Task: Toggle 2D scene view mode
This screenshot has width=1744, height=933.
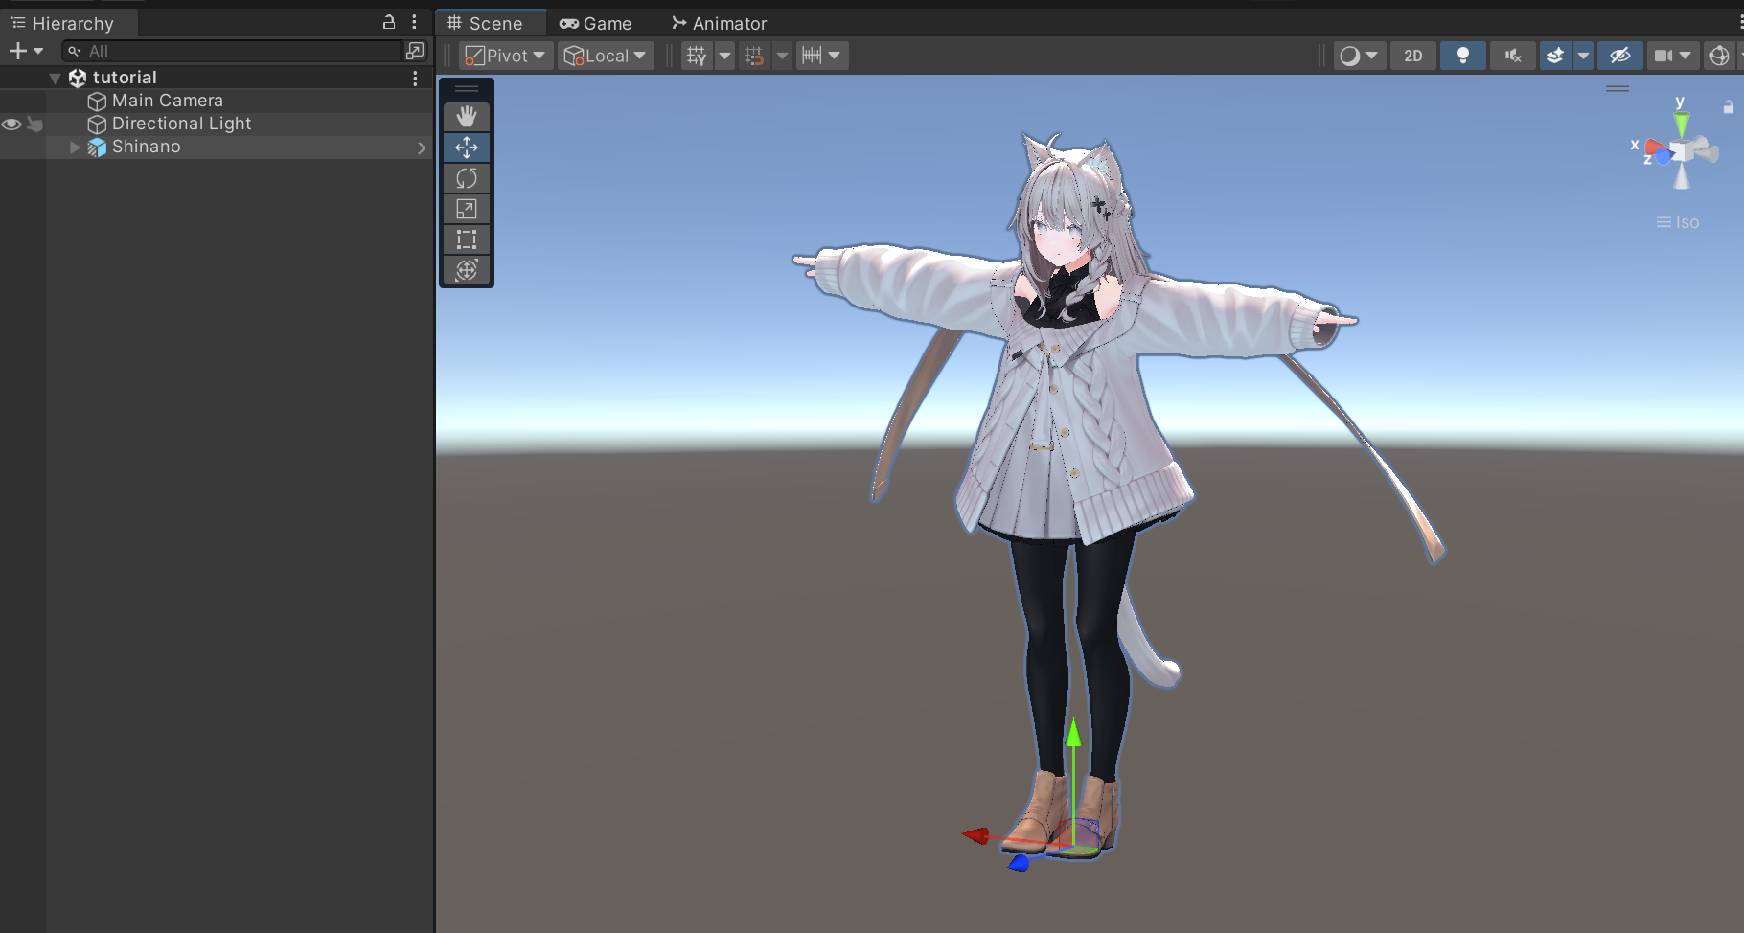Action: (x=1412, y=56)
